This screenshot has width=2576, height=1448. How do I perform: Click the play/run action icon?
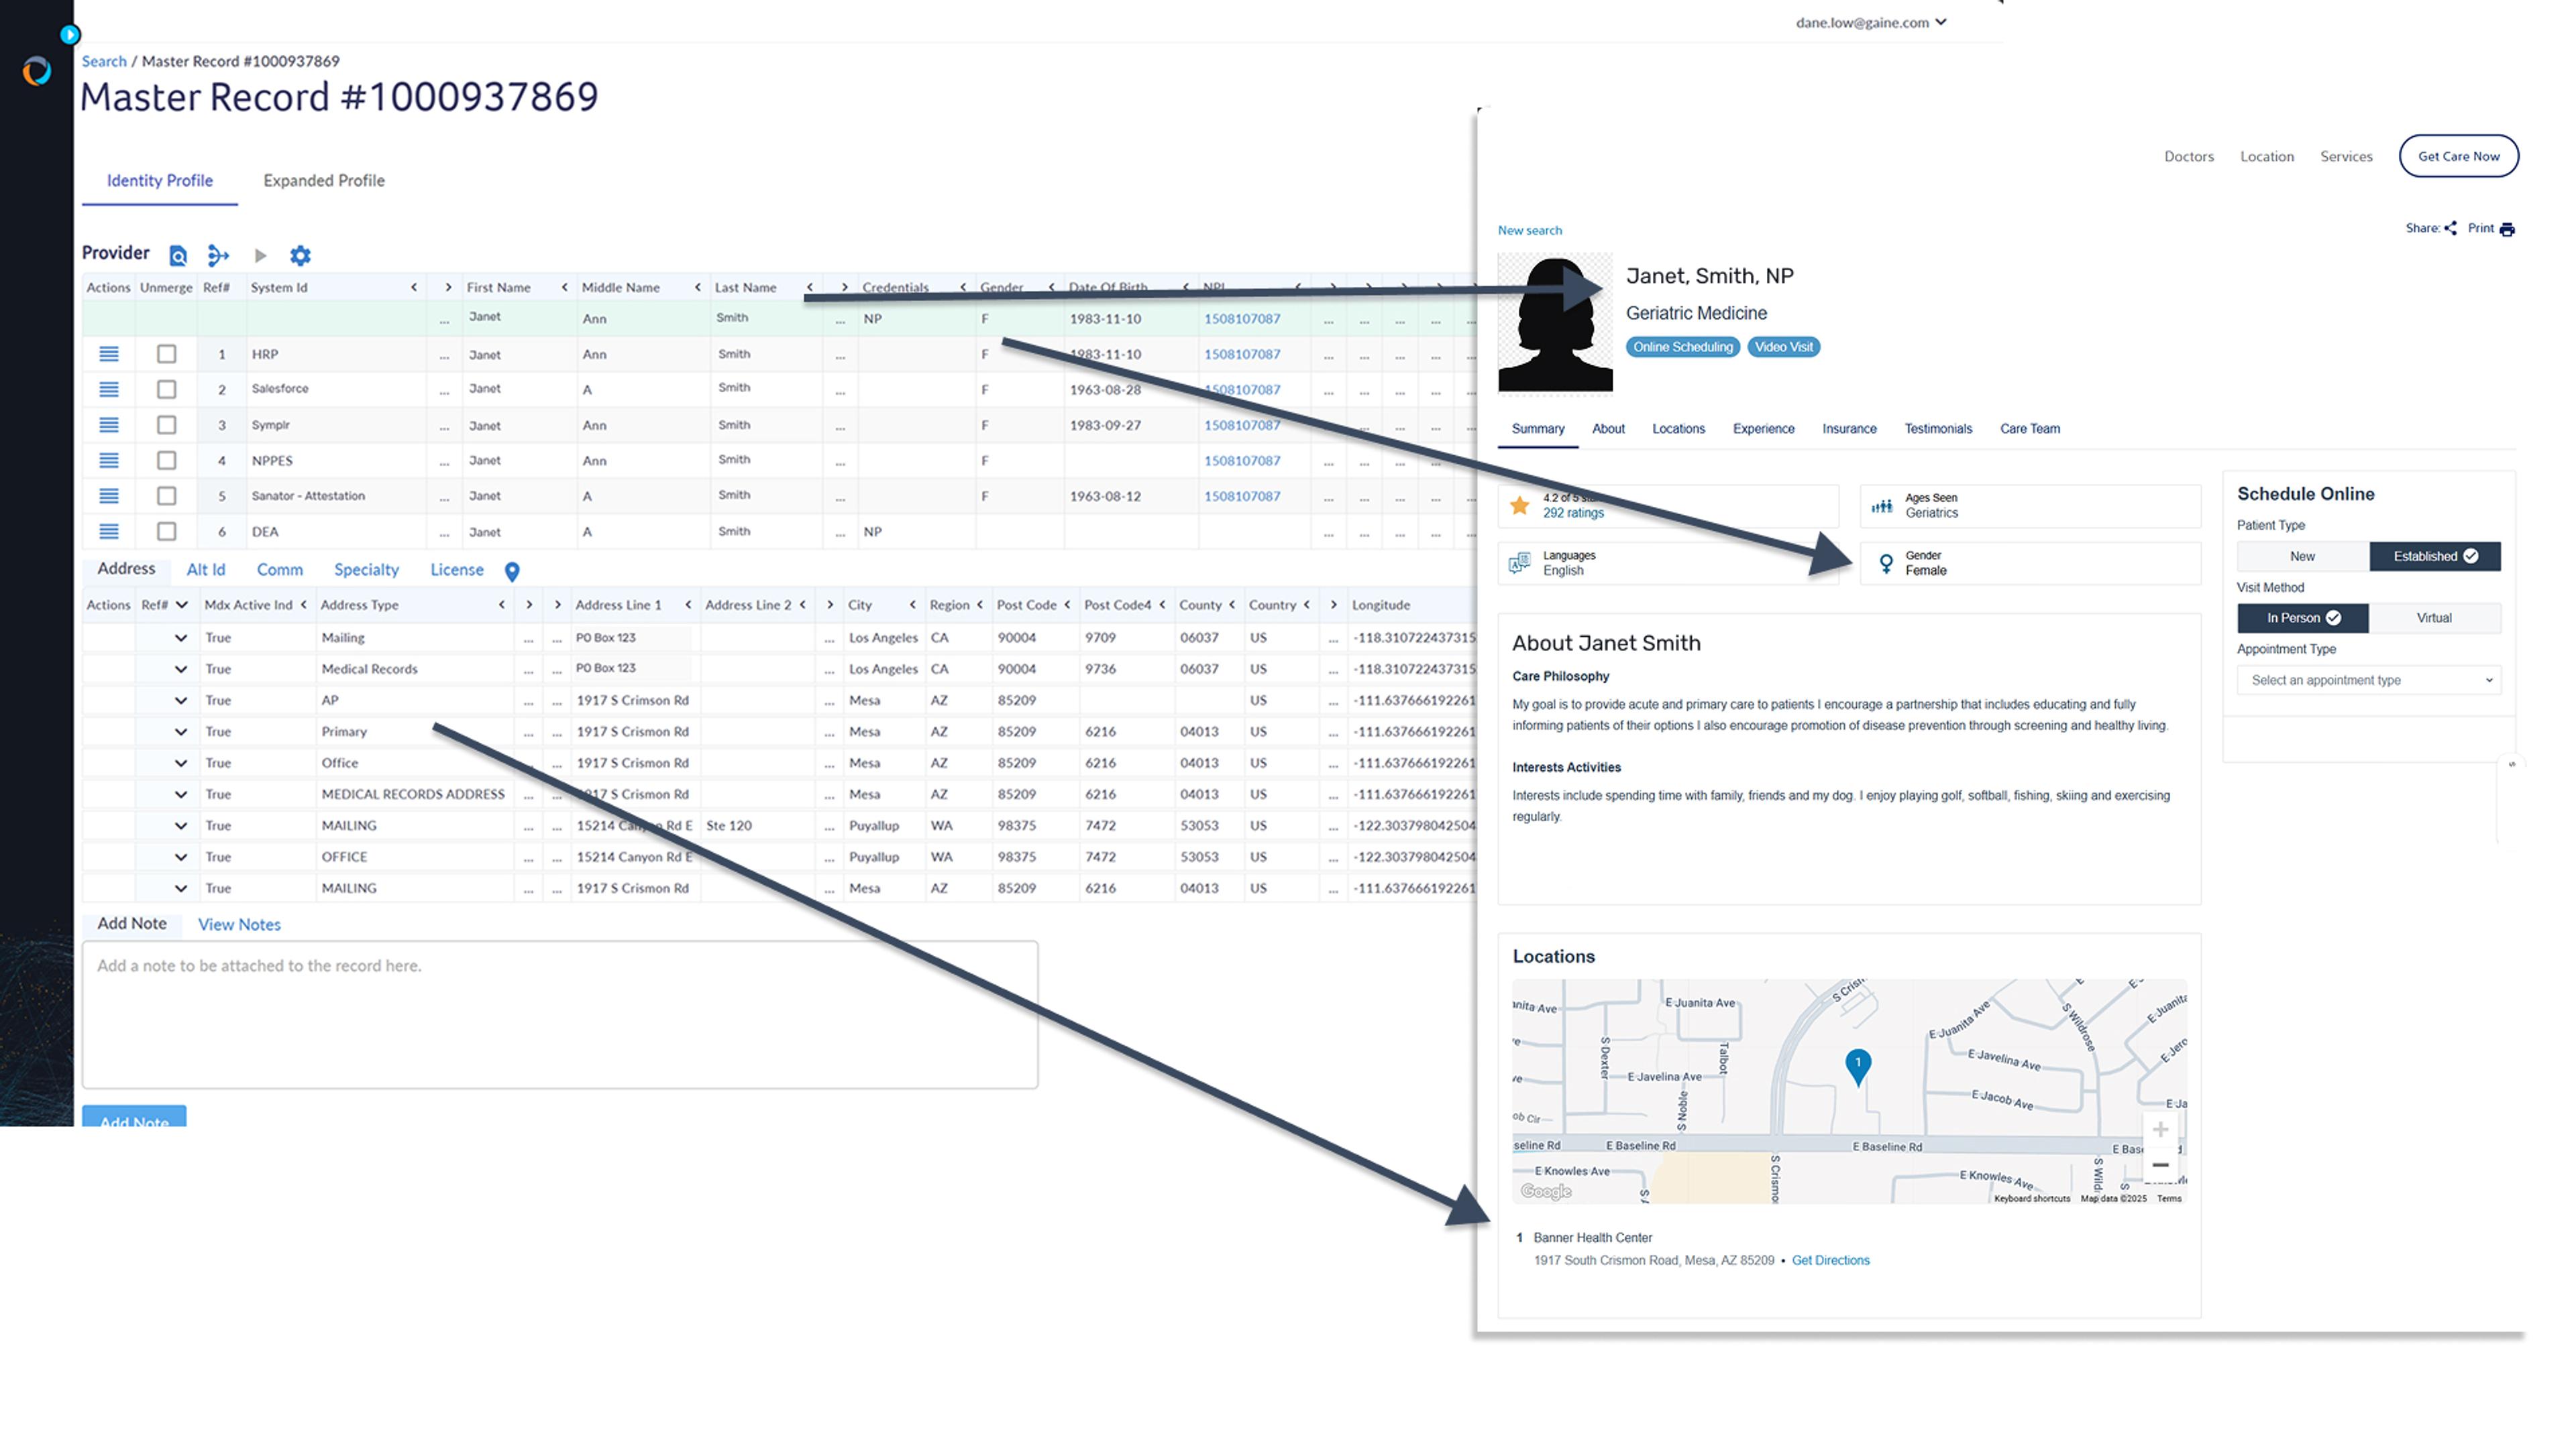260,256
